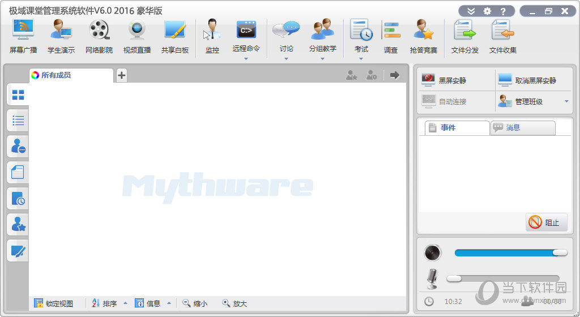Open the document sidebar icon
The height and width of the screenshot is (317, 580).
(x=18, y=172)
